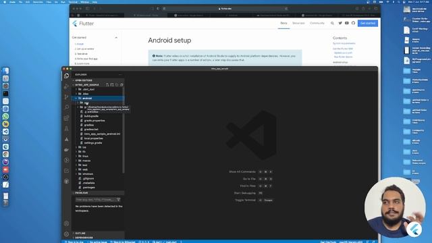Open Visual Studio Code from the dock

[5, 132]
